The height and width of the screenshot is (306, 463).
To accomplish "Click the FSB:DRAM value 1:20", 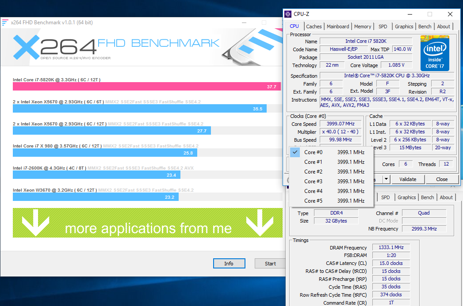I will pyautogui.click(x=391, y=255).
